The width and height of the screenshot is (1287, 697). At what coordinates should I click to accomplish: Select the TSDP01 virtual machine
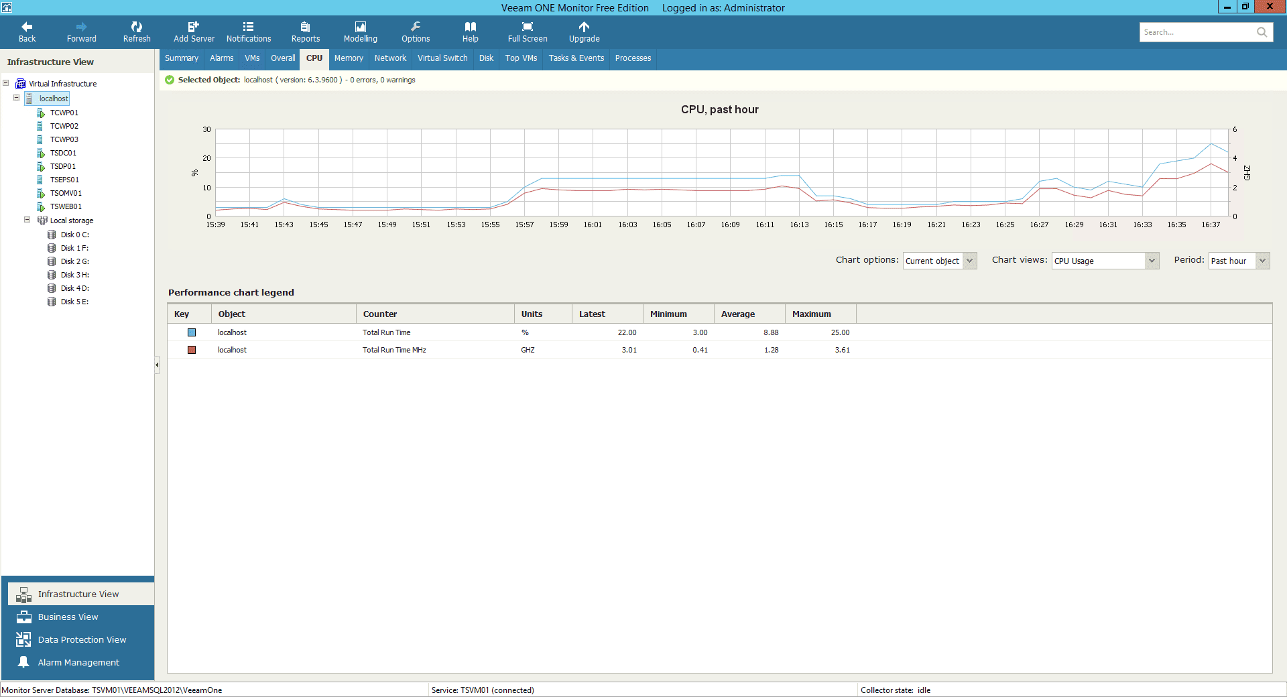click(x=63, y=166)
